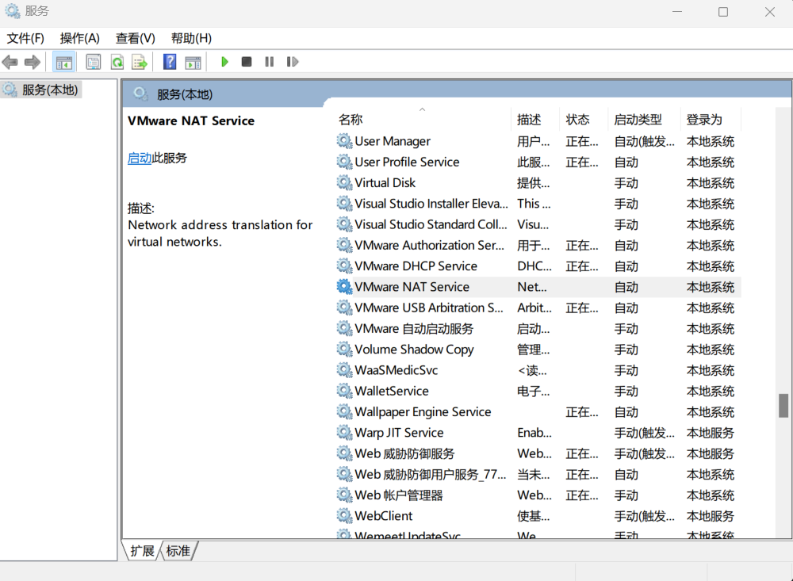793x581 pixels.
Task: Click gear icon of WebClient service
Action: pyautogui.click(x=344, y=516)
